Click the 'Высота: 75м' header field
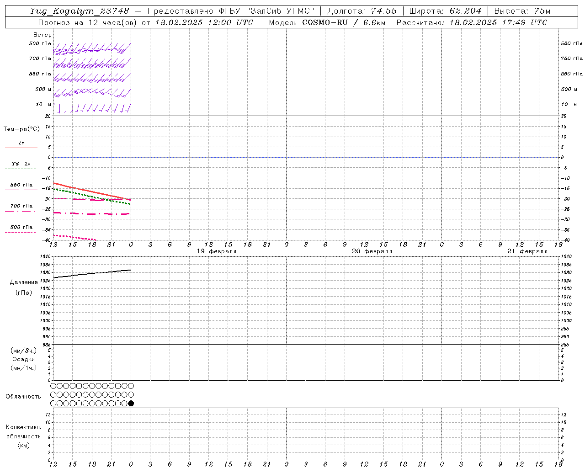This screenshot has width=585, height=468. [522, 11]
